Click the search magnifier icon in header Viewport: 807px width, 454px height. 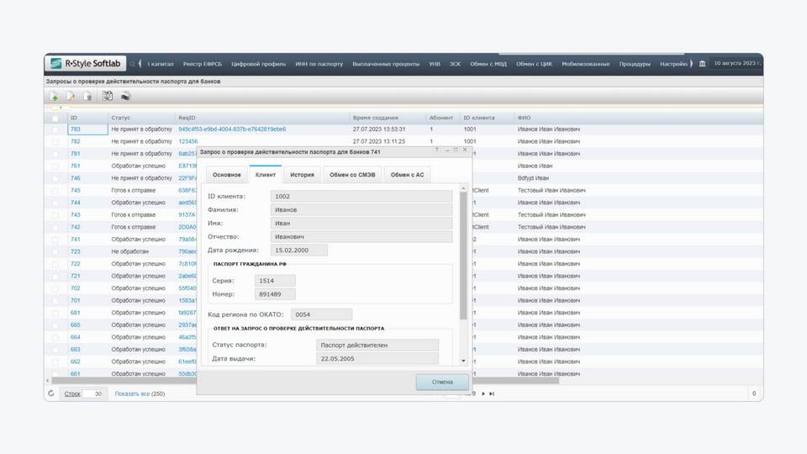pos(133,64)
